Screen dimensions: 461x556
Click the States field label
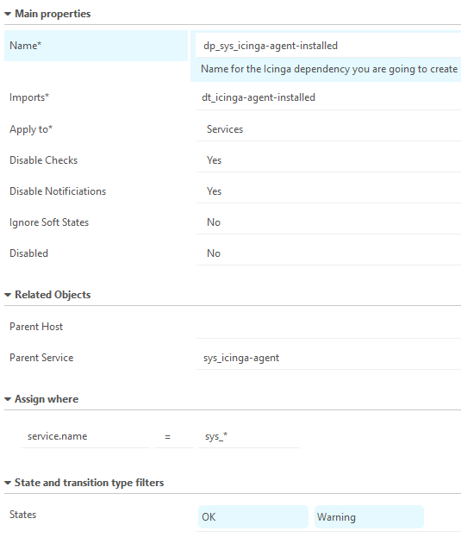[x=23, y=515]
